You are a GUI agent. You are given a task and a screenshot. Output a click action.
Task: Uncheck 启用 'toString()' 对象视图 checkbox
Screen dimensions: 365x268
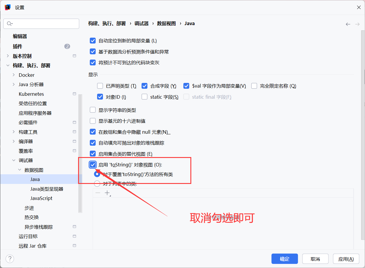[93, 165]
